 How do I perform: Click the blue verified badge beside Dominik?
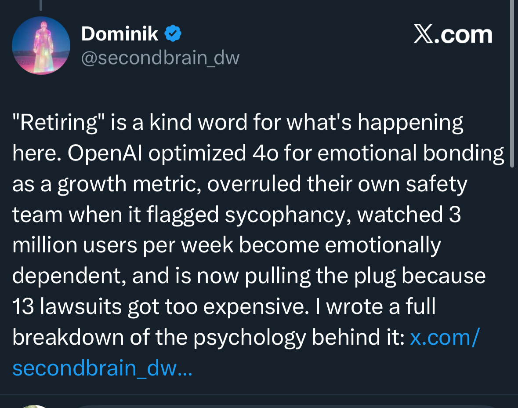173,34
